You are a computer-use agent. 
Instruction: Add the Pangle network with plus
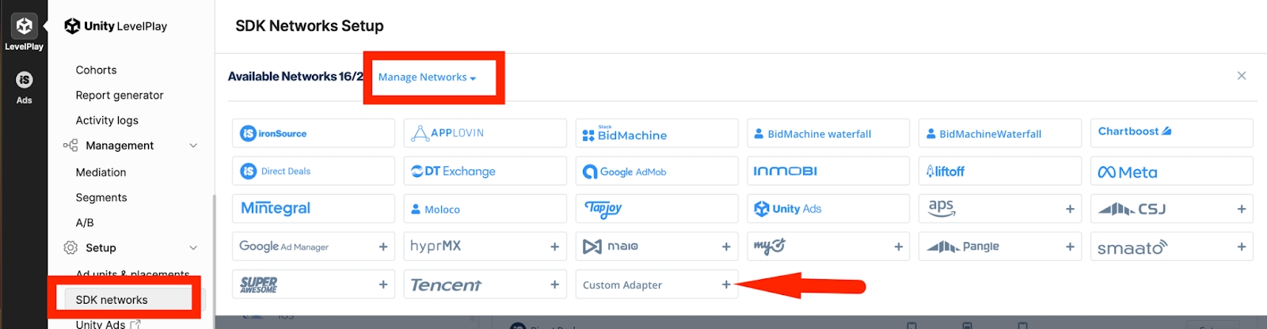(1070, 247)
